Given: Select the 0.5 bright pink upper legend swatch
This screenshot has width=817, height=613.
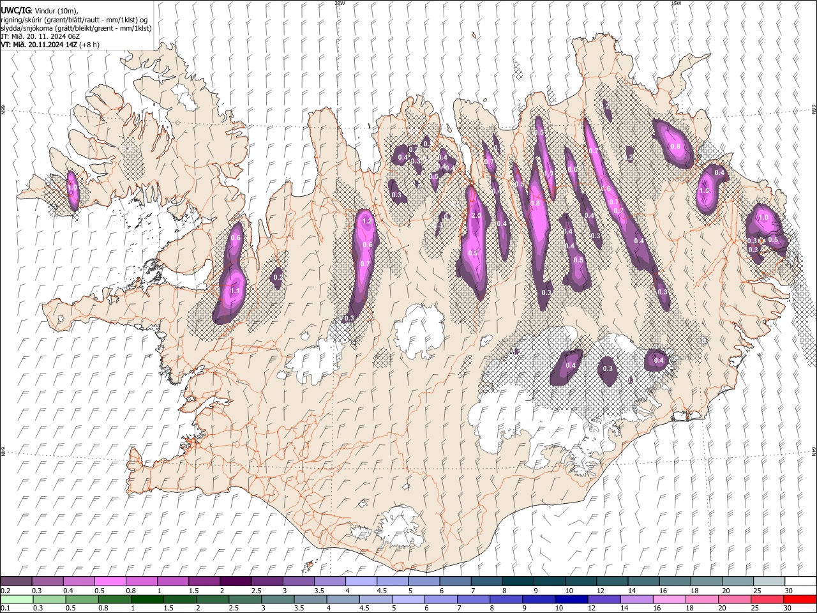Looking at the screenshot, I should pos(110,581).
